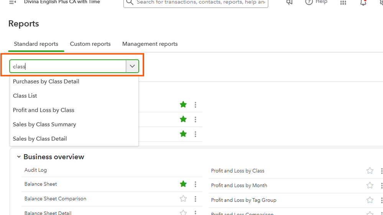Open more options for Balance Sheet Comparison
This screenshot has width=383, height=215.
pos(196,199)
